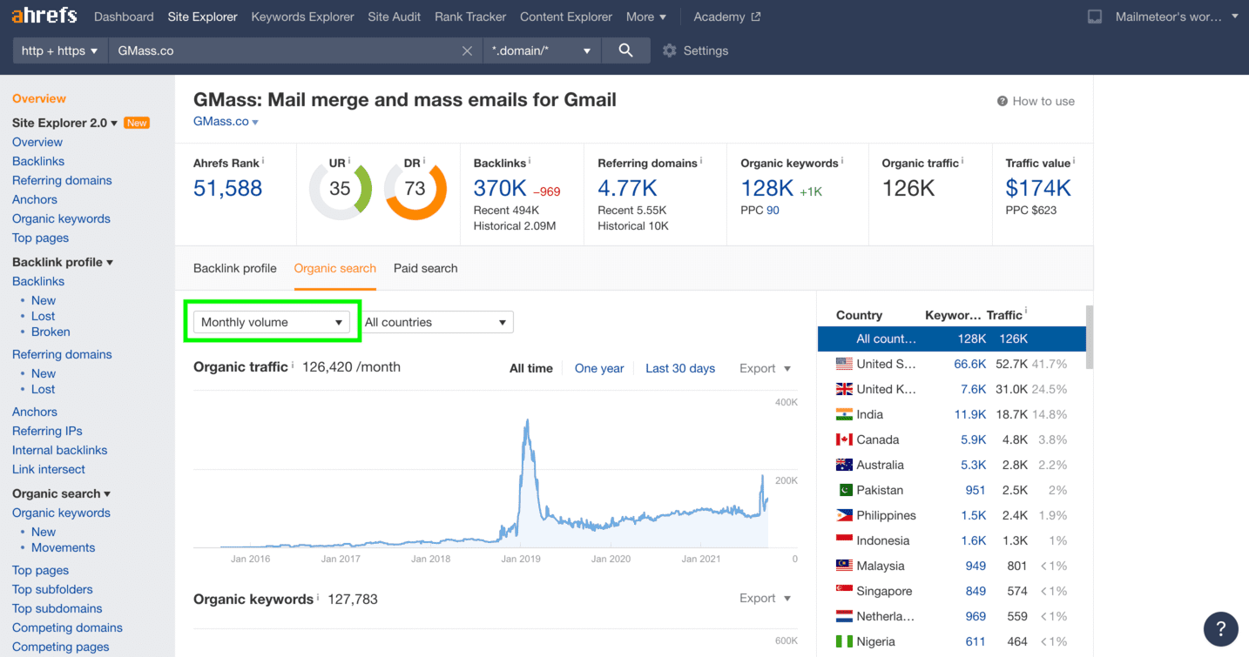1249x657 pixels.
Task: Switch to the Paid search tab
Action: (426, 268)
